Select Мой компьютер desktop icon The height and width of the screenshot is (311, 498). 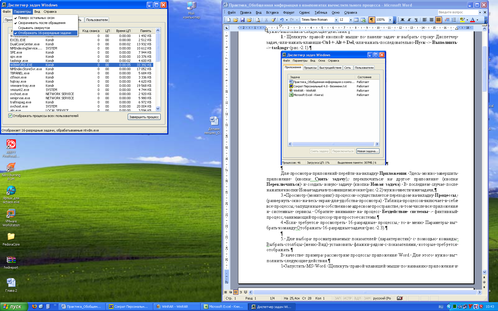point(191,10)
